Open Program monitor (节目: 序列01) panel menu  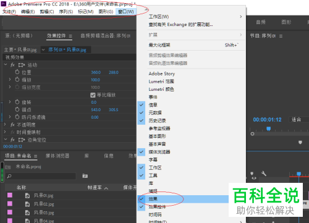click(x=281, y=36)
